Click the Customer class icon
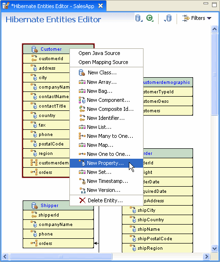The image size is (220, 262). coord(34,49)
